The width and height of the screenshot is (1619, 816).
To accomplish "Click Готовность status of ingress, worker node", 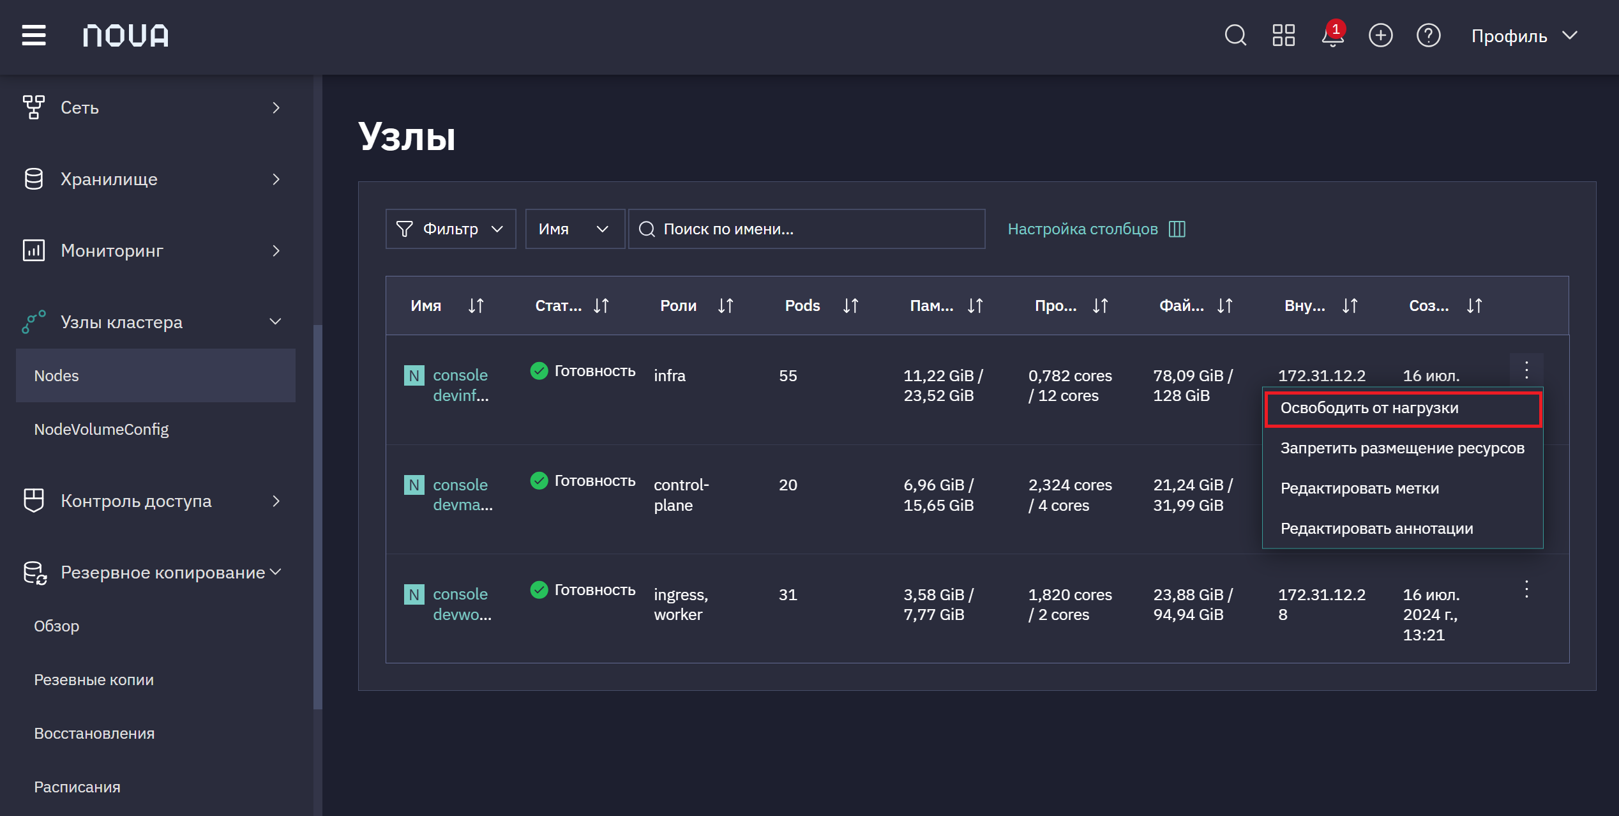I will (x=583, y=590).
